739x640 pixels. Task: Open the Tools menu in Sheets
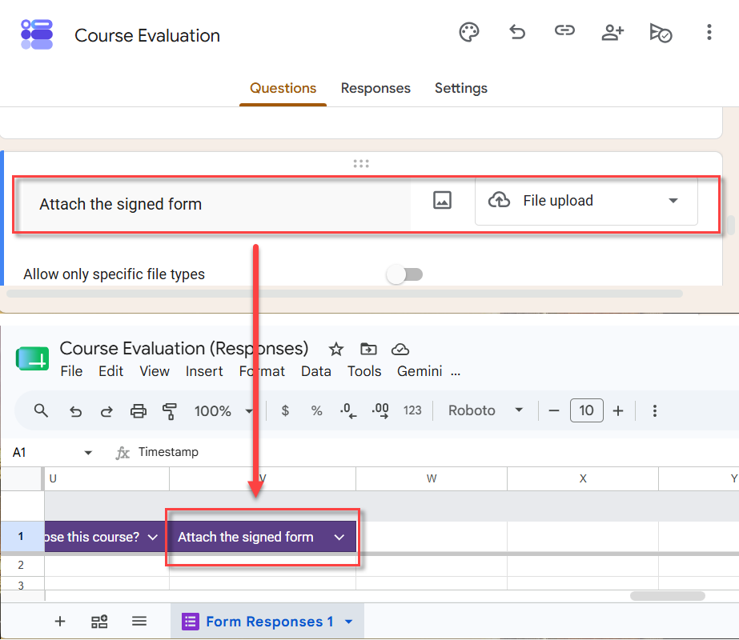click(x=364, y=371)
